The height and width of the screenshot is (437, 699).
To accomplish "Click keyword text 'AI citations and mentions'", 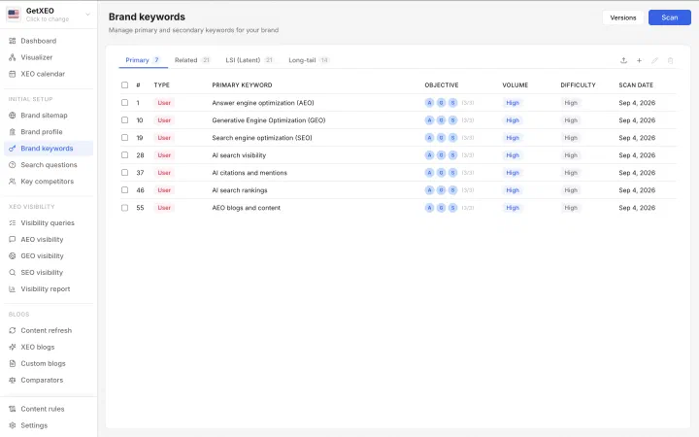I will [x=250, y=173].
